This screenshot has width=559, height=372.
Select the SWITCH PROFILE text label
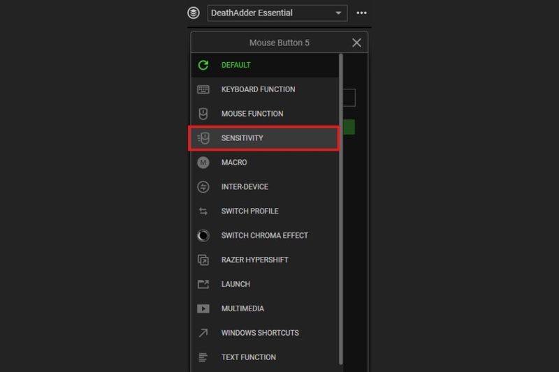point(250,211)
